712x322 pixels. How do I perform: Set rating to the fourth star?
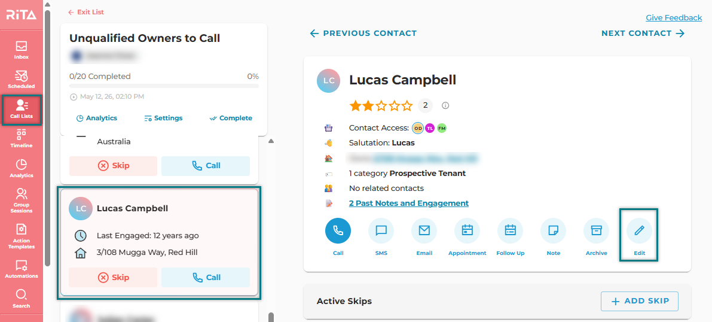[x=394, y=106]
